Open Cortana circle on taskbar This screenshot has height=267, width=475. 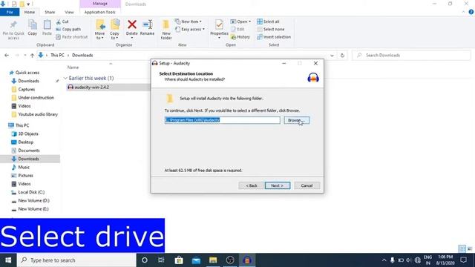pos(145,260)
